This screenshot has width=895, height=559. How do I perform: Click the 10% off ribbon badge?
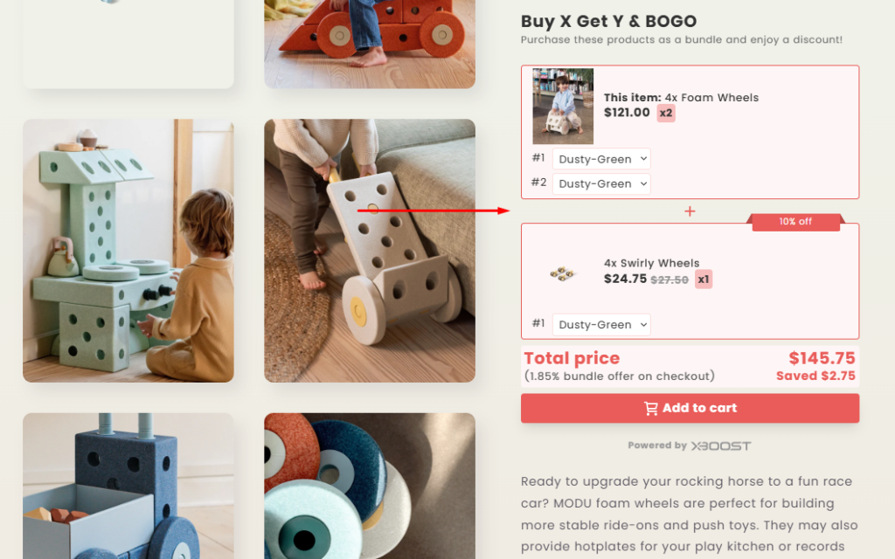tap(795, 222)
